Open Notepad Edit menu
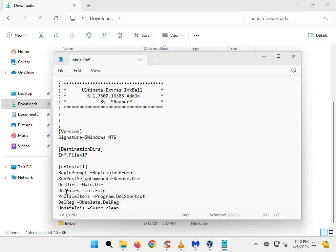Image resolution: width=336 pixels, height=252 pixels. [77, 71]
